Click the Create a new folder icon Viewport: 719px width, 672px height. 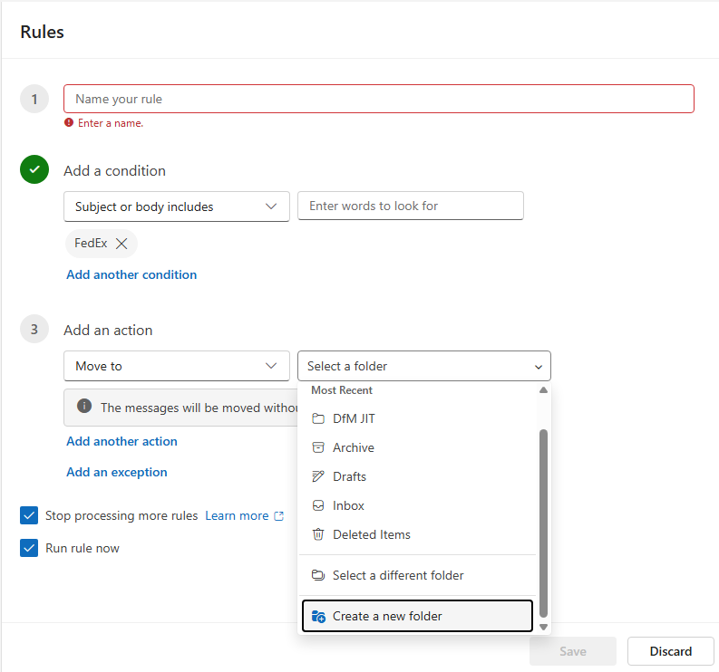(x=318, y=616)
